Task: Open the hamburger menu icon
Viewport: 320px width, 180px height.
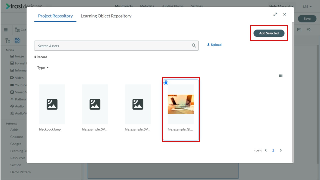Action: click(5, 30)
